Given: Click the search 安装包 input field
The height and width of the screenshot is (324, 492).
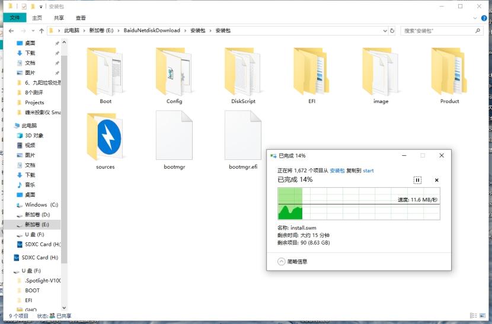Looking at the screenshot, I should 438,31.
